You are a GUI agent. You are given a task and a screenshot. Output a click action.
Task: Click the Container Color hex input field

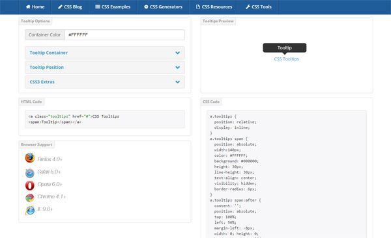click(124, 35)
